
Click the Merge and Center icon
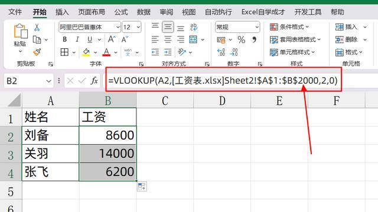click(x=193, y=39)
